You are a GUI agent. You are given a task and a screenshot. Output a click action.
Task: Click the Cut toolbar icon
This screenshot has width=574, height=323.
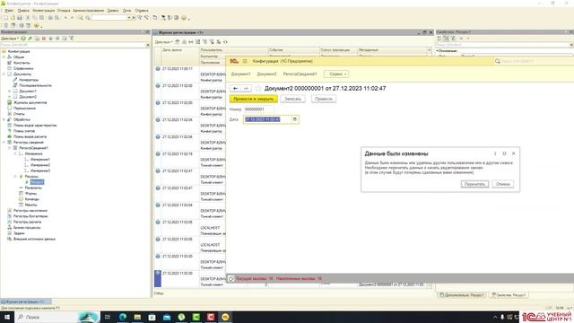tap(28, 18)
